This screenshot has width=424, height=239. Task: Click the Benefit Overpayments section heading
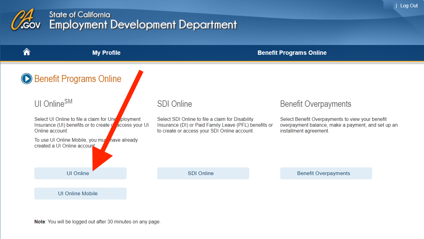tap(316, 104)
